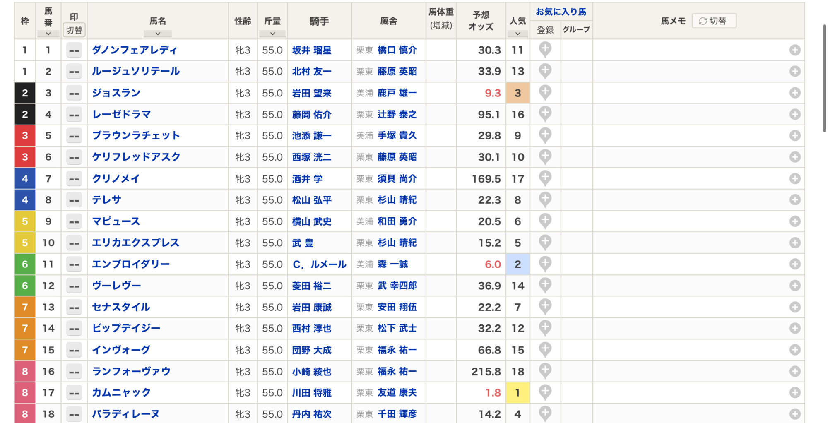Open memo plus icon for パラディレーヌ
This screenshot has height=423, width=828.
tap(794, 413)
